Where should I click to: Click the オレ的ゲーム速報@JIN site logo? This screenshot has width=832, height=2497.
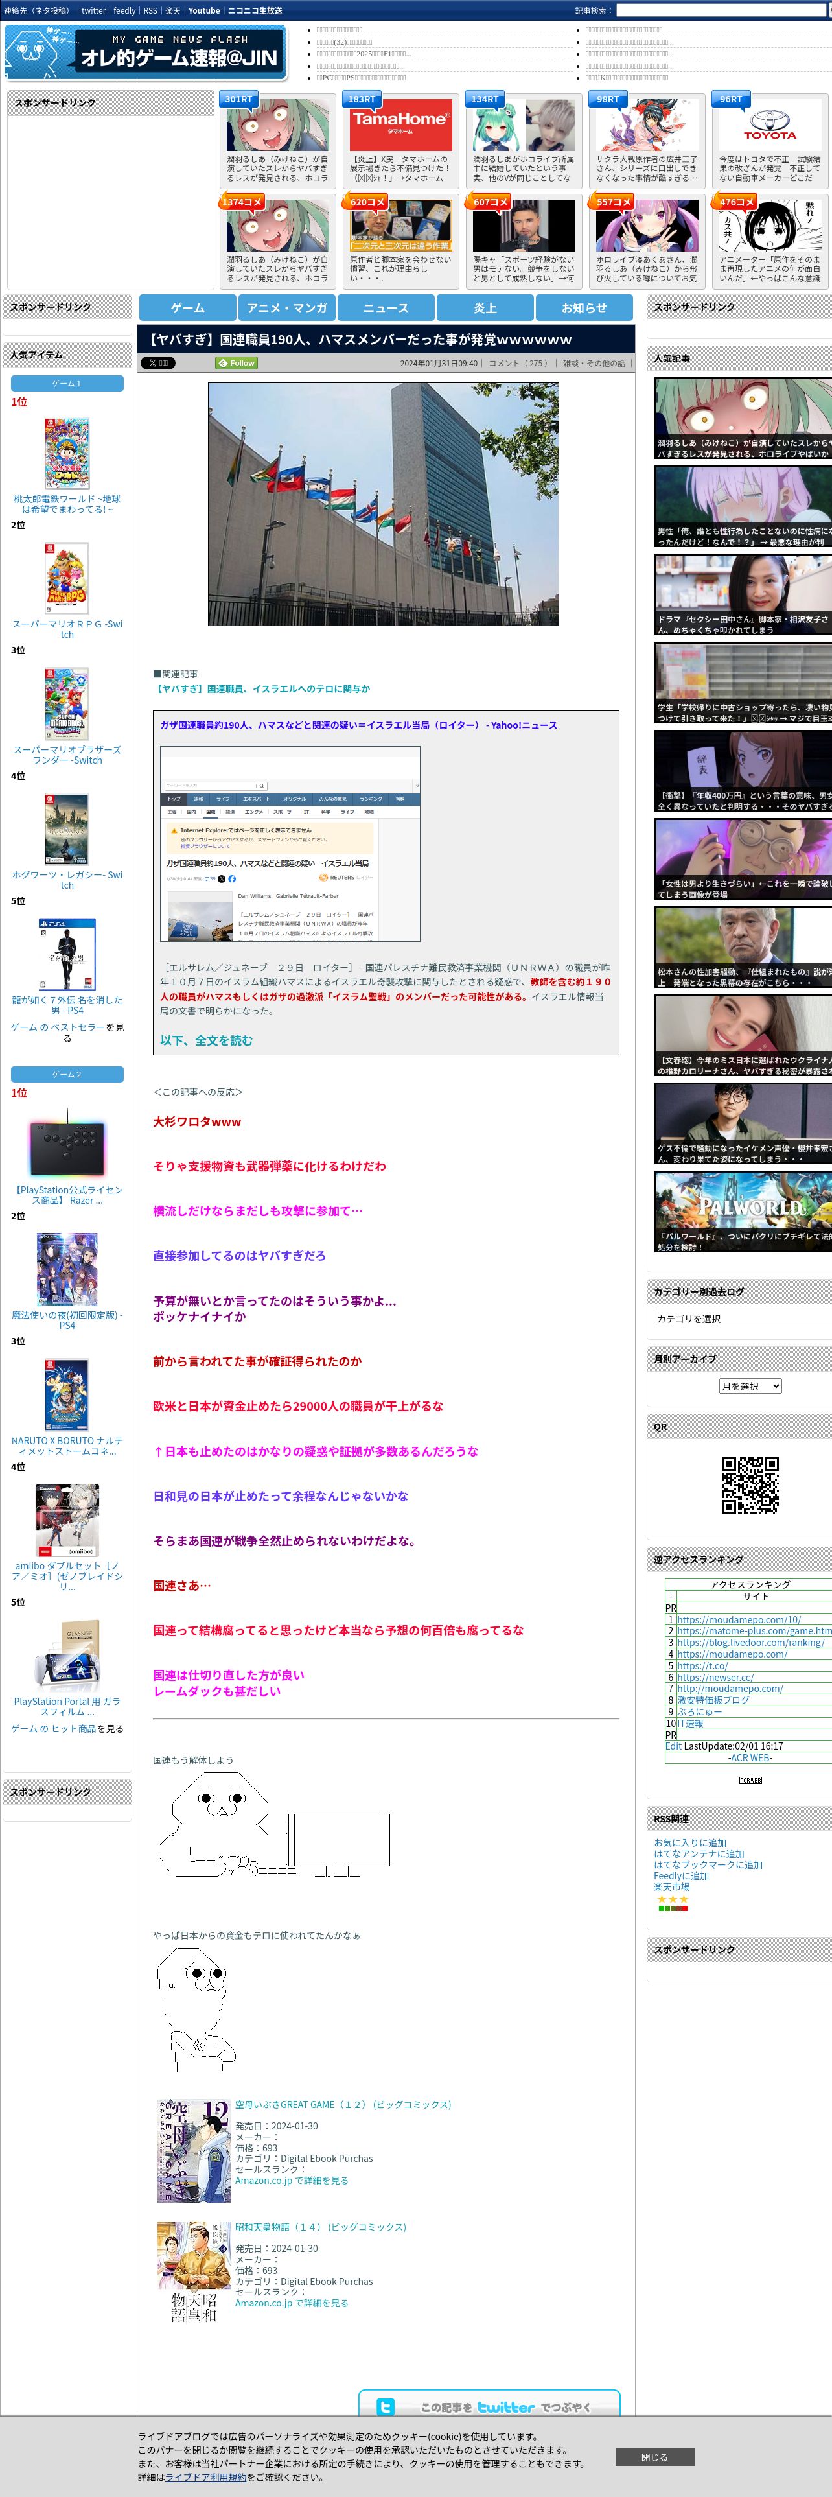click(145, 53)
